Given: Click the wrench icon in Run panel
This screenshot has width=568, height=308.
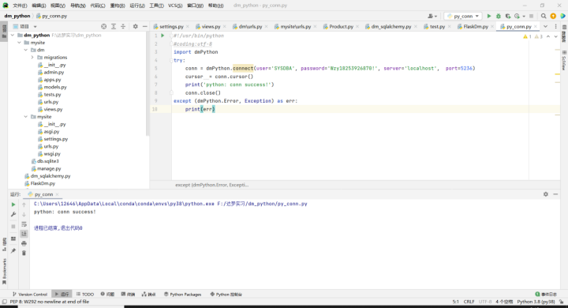Looking at the screenshot, I should tap(13, 214).
